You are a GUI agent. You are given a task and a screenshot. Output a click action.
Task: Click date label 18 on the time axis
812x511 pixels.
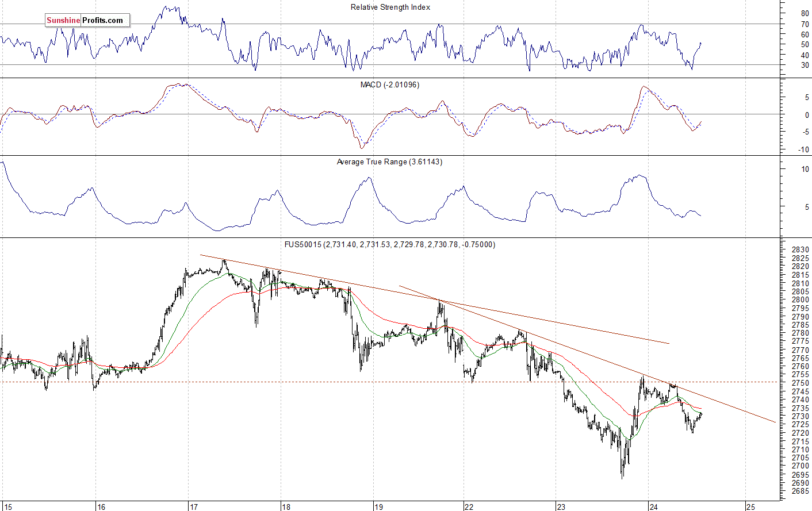pyautogui.click(x=286, y=506)
